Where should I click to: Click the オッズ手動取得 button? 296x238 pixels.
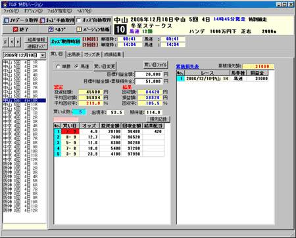(x=57, y=20)
